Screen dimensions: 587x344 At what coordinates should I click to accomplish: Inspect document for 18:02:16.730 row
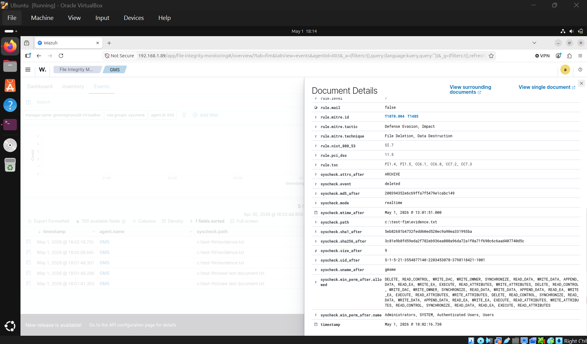pyautogui.click(x=29, y=242)
